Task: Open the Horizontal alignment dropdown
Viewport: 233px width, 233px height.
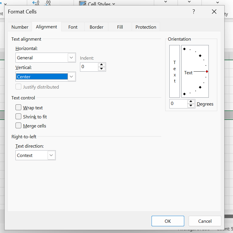Action: tap(71, 58)
